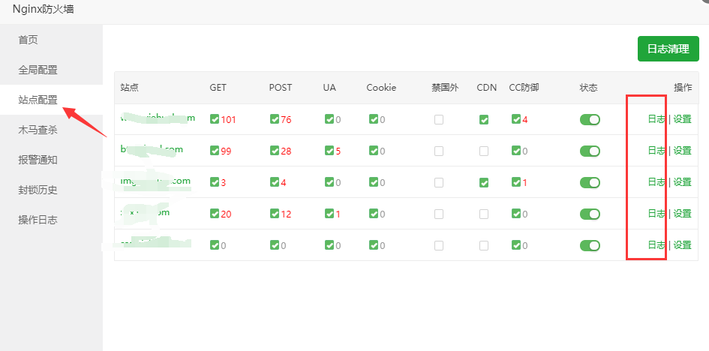Select 木马查杀 from the sidebar

point(38,130)
